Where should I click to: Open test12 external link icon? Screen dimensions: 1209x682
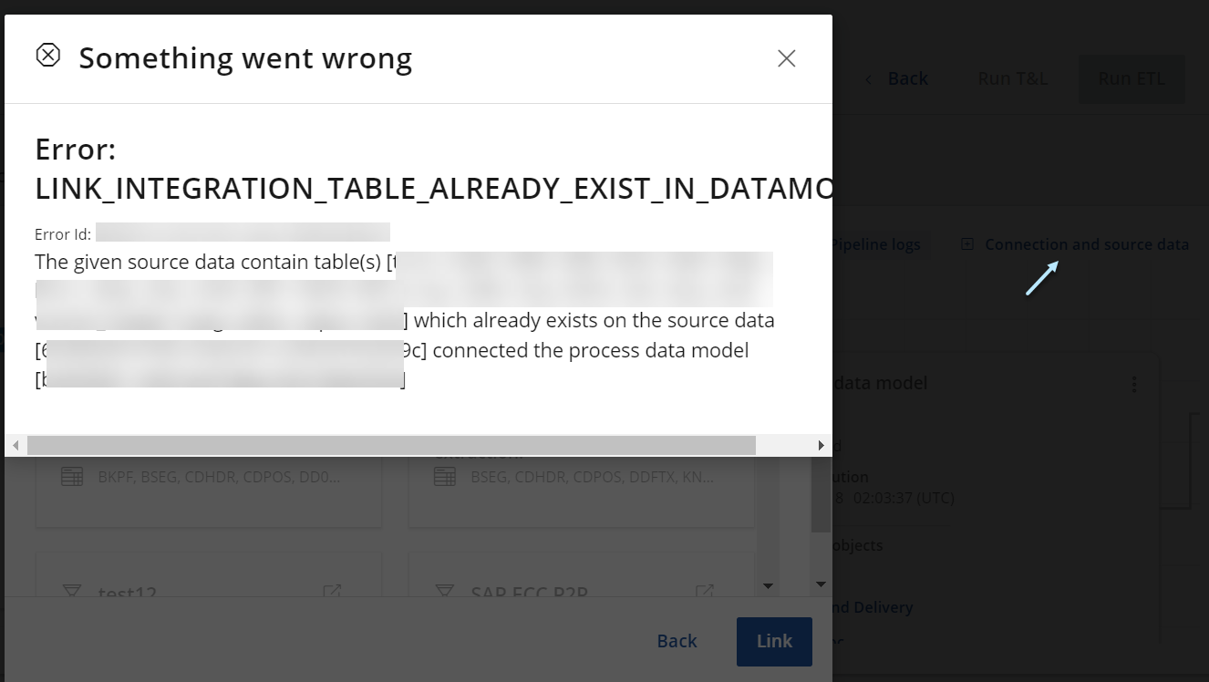pyautogui.click(x=332, y=592)
